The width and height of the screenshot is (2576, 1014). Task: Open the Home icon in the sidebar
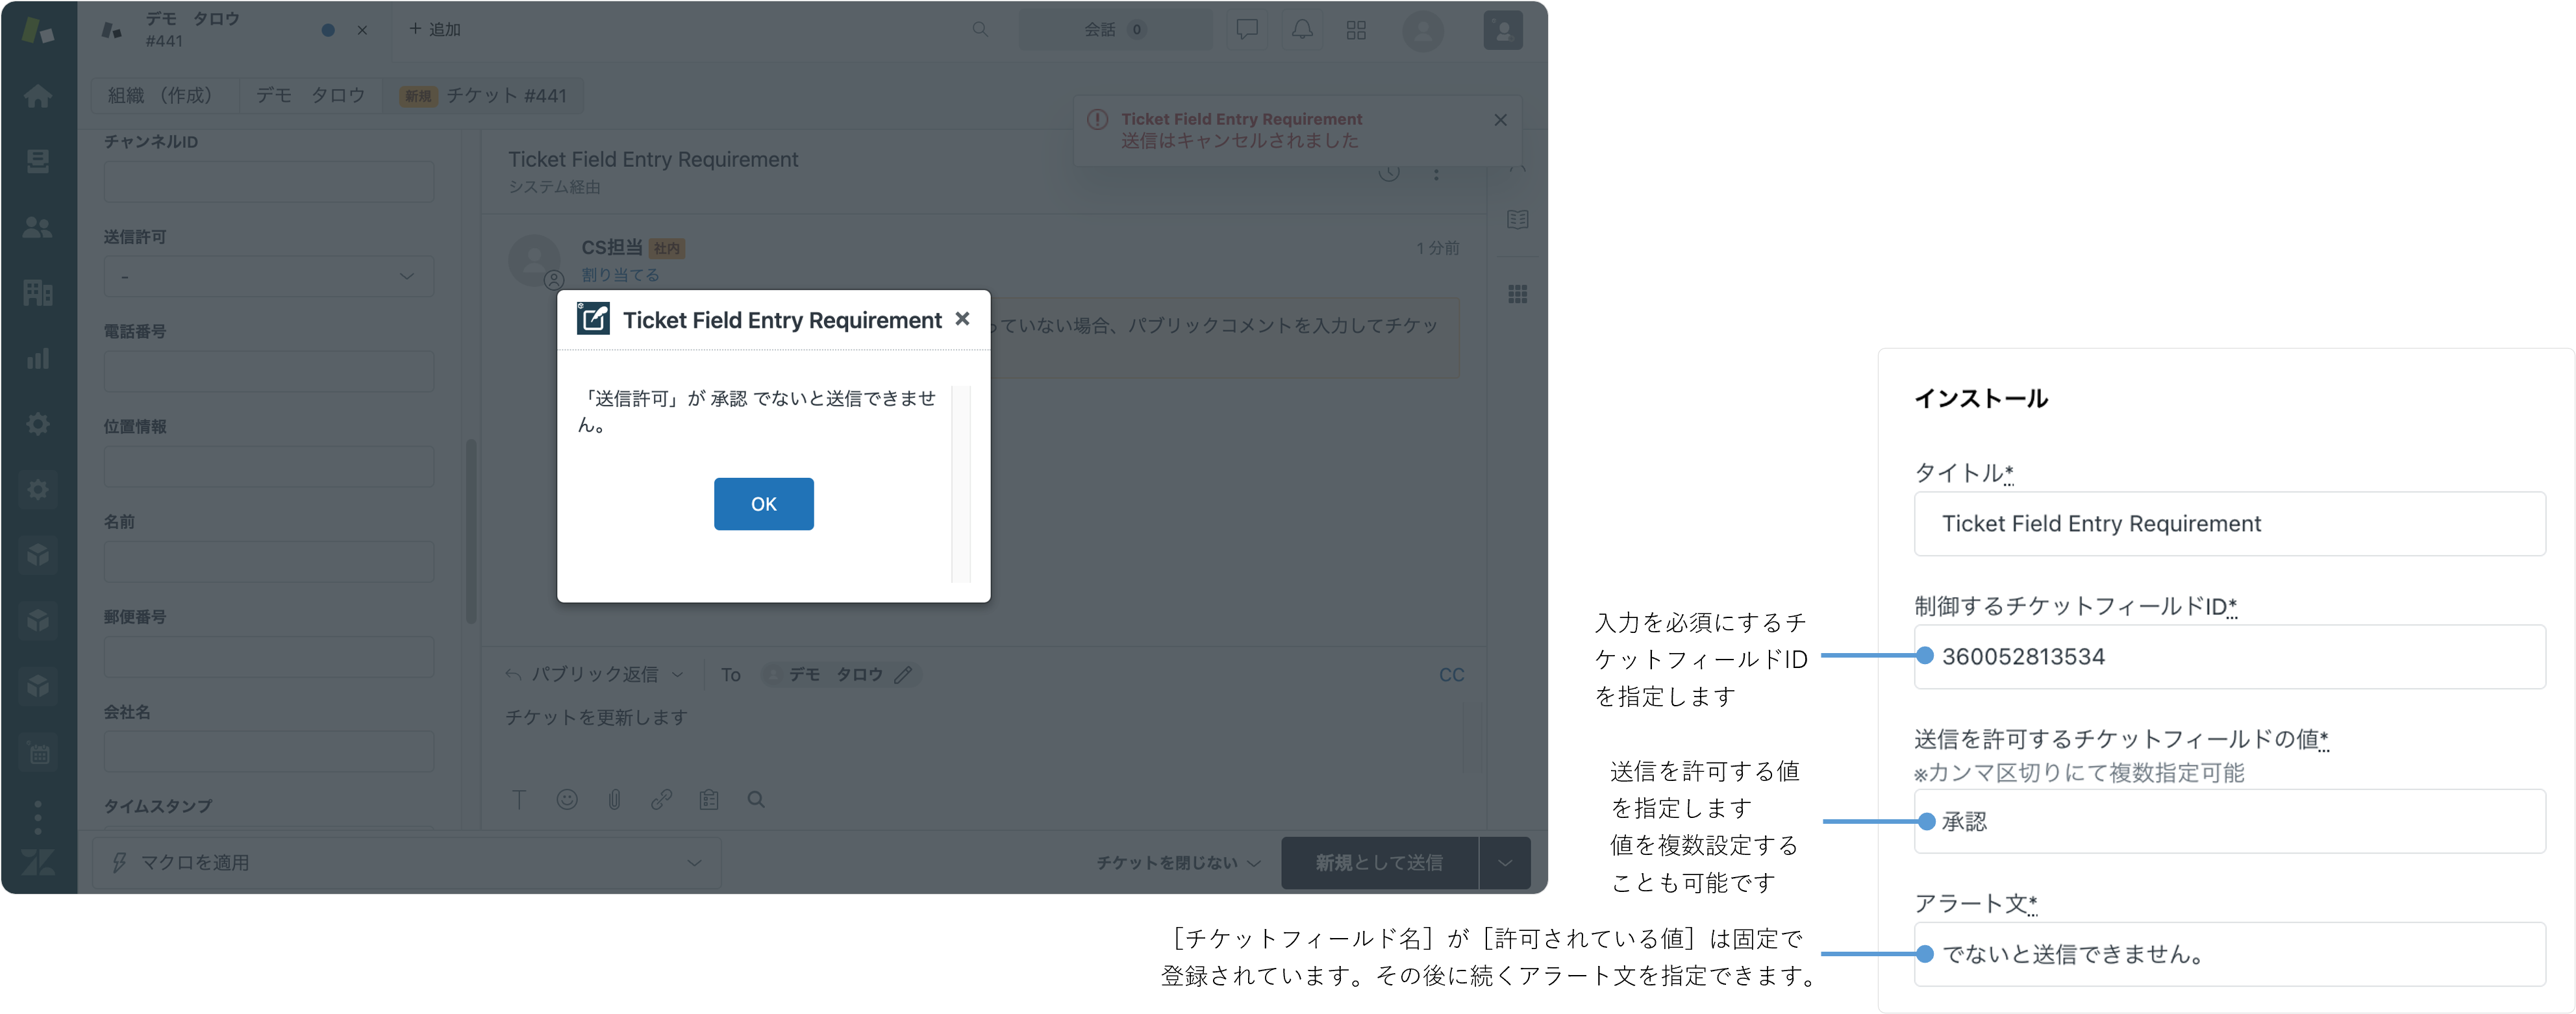(x=38, y=96)
